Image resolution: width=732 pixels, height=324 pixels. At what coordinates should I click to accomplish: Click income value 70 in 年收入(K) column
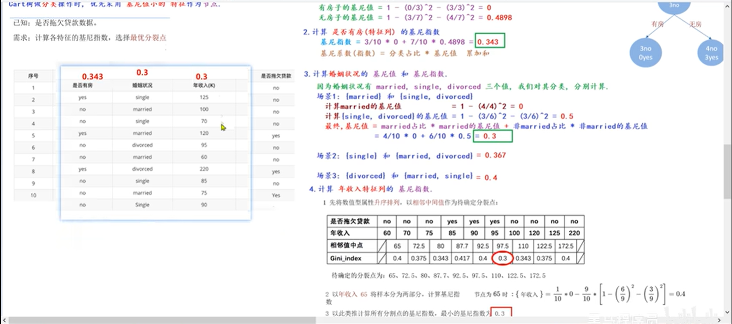click(204, 121)
